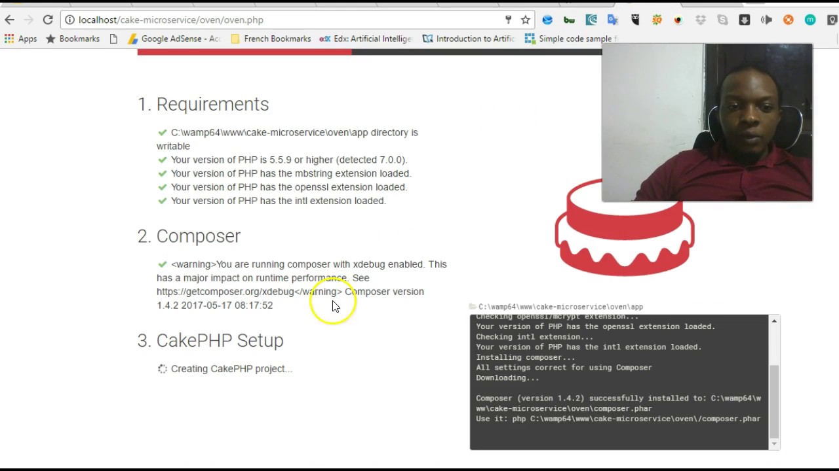The height and width of the screenshot is (471, 839).
Task: Open the French Bookmarks folder
Action: point(270,39)
